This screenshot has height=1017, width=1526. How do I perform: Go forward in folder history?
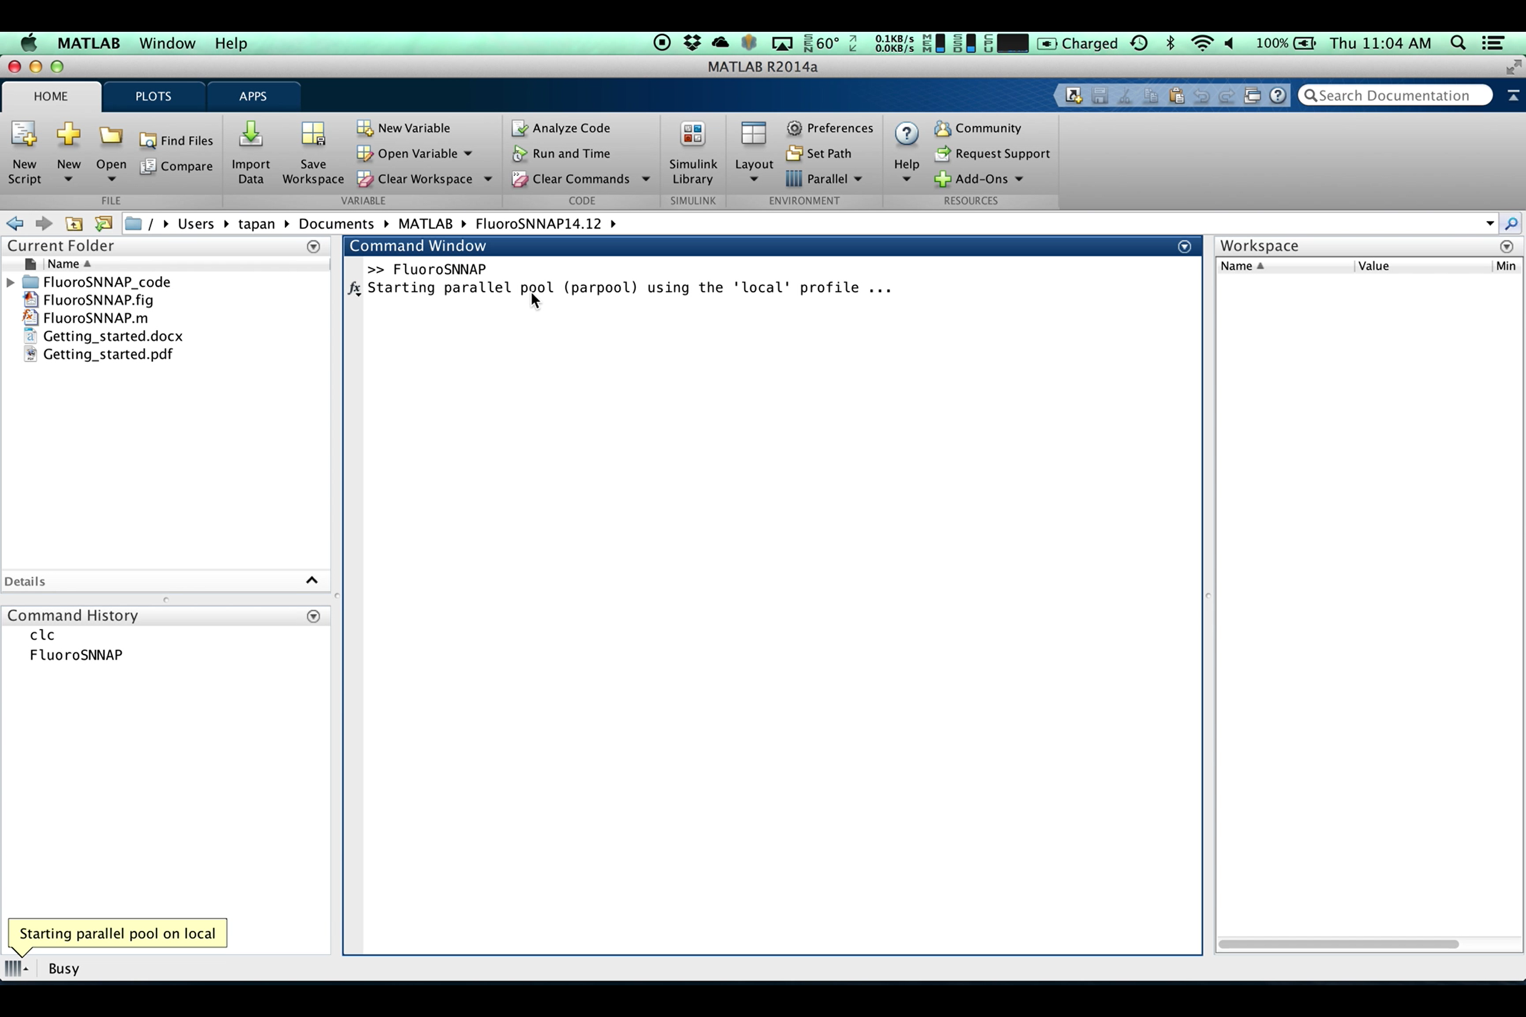44,224
